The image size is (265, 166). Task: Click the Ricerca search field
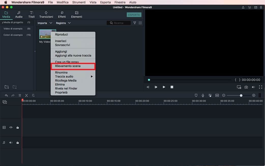click(119, 23)
